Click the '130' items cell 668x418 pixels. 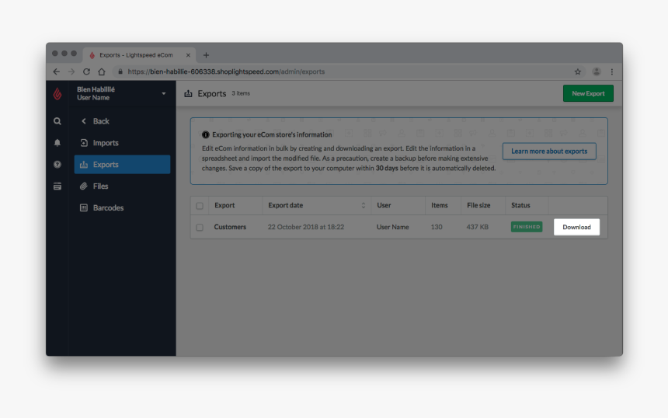point(437,227)
